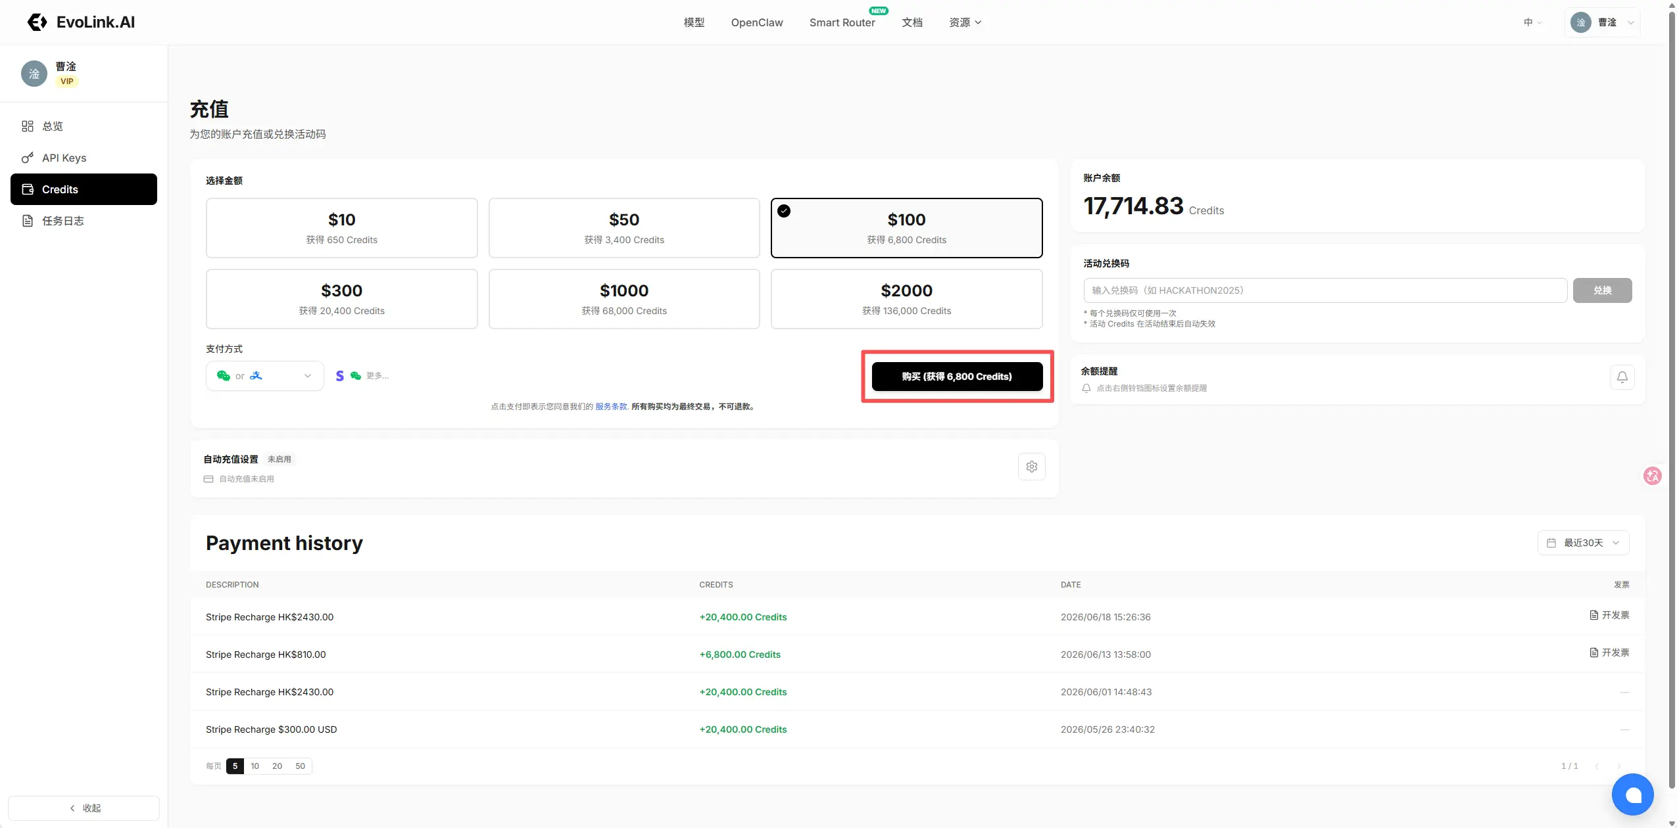Click the 2026/05/26 23:40:32 date cell

(1107, 729)
